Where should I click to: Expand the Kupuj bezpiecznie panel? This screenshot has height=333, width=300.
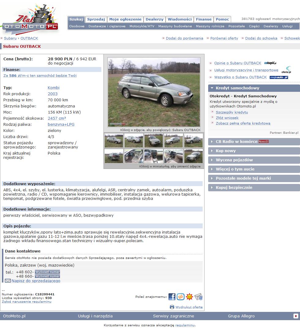[254, 188]
